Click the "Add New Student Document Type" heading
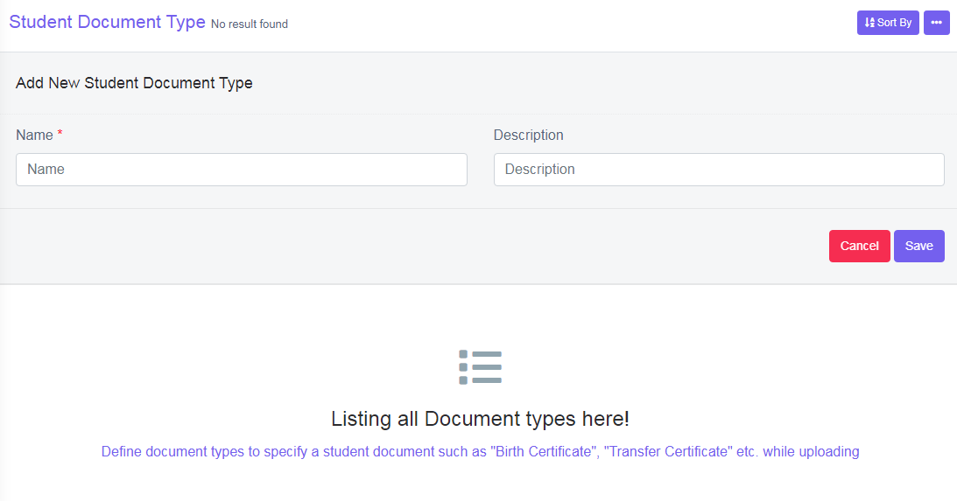Image resolution: width=957 pixels, height=501 pixels. (134, 83)
